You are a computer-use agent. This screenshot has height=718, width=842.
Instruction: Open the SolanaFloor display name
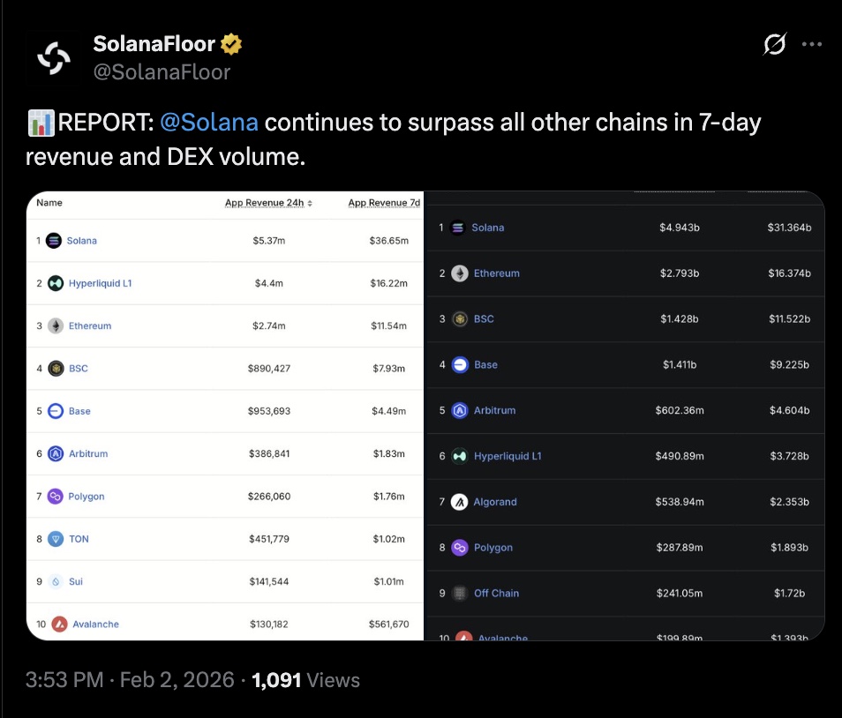coord(154,43)
